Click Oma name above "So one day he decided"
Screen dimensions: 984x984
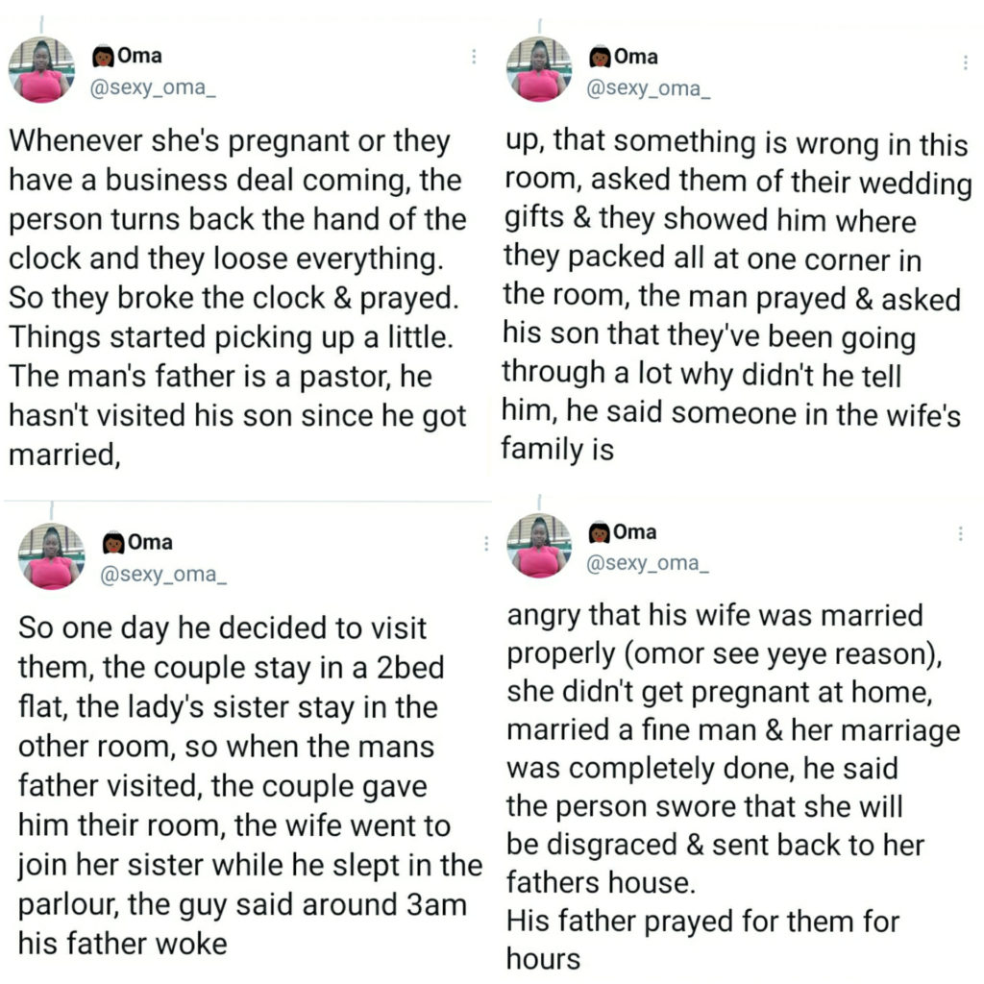tap(150, 543)
